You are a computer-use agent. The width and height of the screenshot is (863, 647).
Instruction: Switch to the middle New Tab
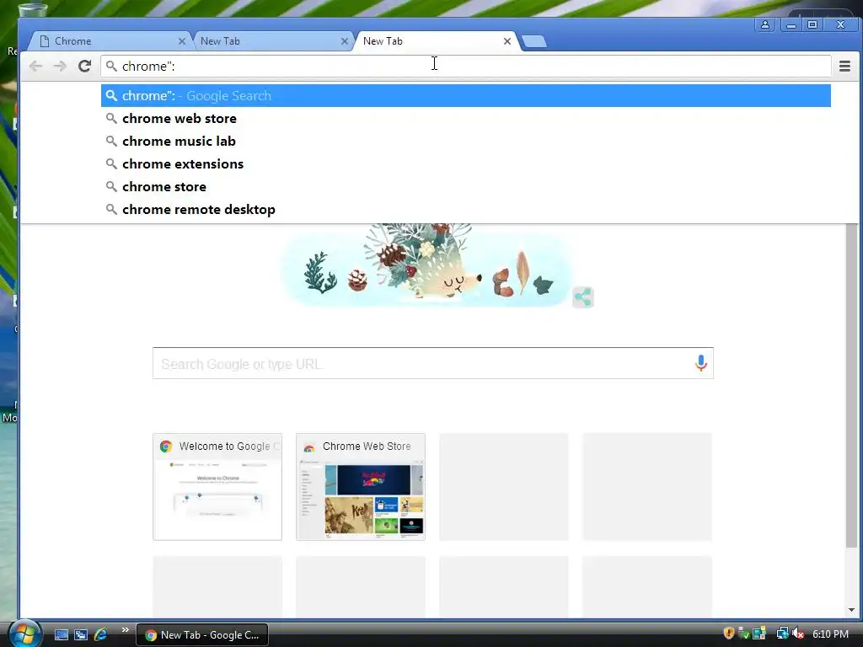coord(274,41)
